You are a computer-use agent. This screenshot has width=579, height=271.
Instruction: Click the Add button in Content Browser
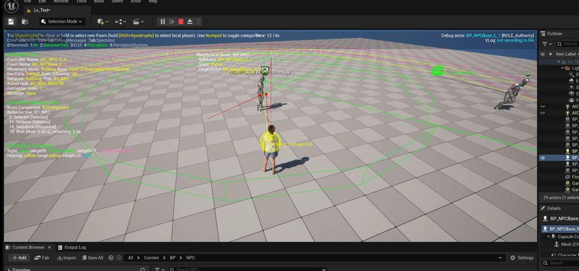tap(19, 258)
